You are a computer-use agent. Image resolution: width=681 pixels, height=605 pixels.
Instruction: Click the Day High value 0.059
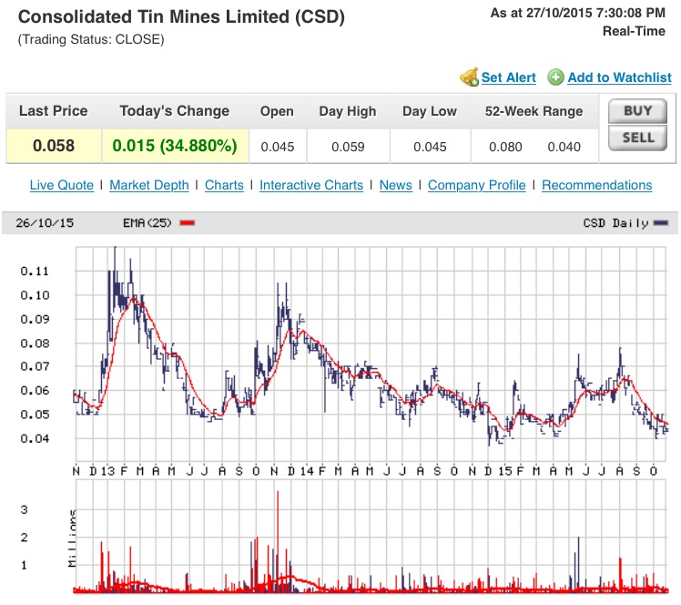pyautogui.click(x=348, y=147)
